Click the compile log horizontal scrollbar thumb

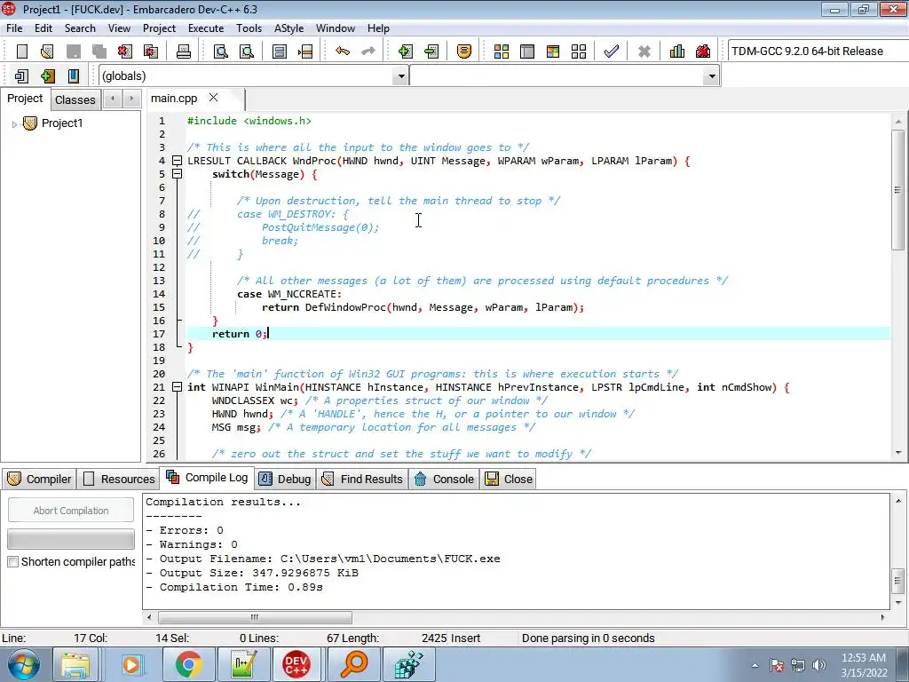coord(255,618)
